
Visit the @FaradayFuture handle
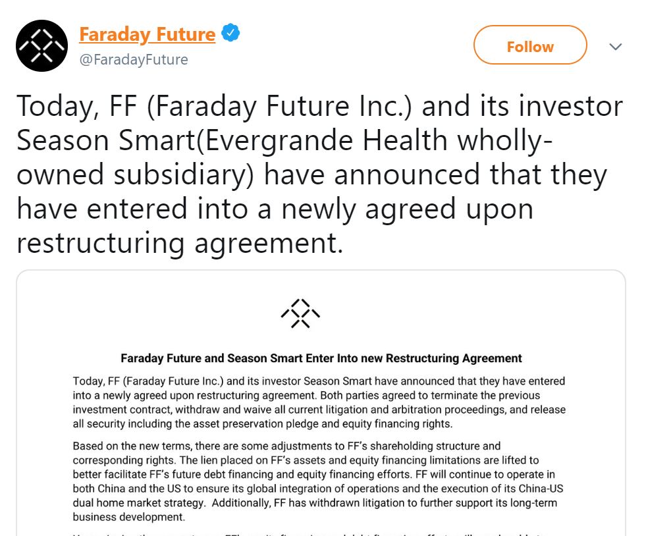[x=134, y=60]
